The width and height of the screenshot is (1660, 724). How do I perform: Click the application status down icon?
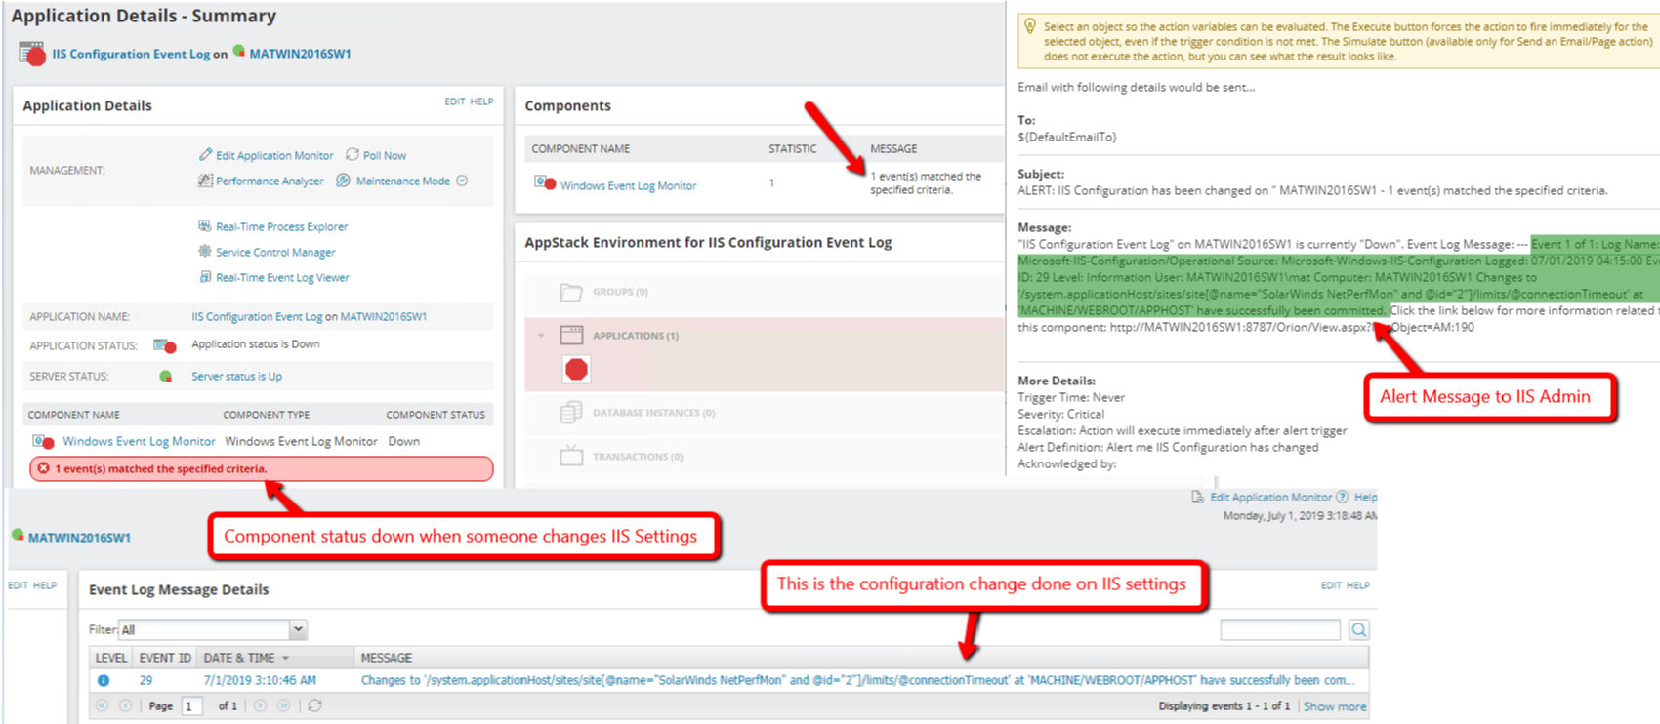click(165, 345)
